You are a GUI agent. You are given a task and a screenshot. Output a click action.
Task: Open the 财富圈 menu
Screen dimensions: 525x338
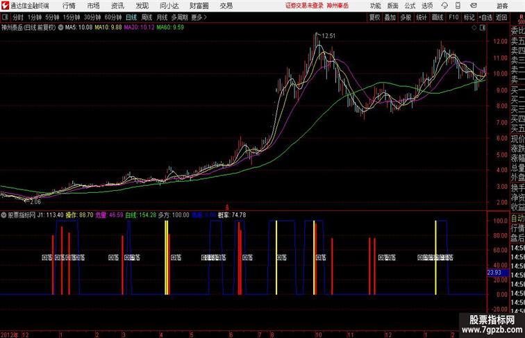click(x=199, y=6)
